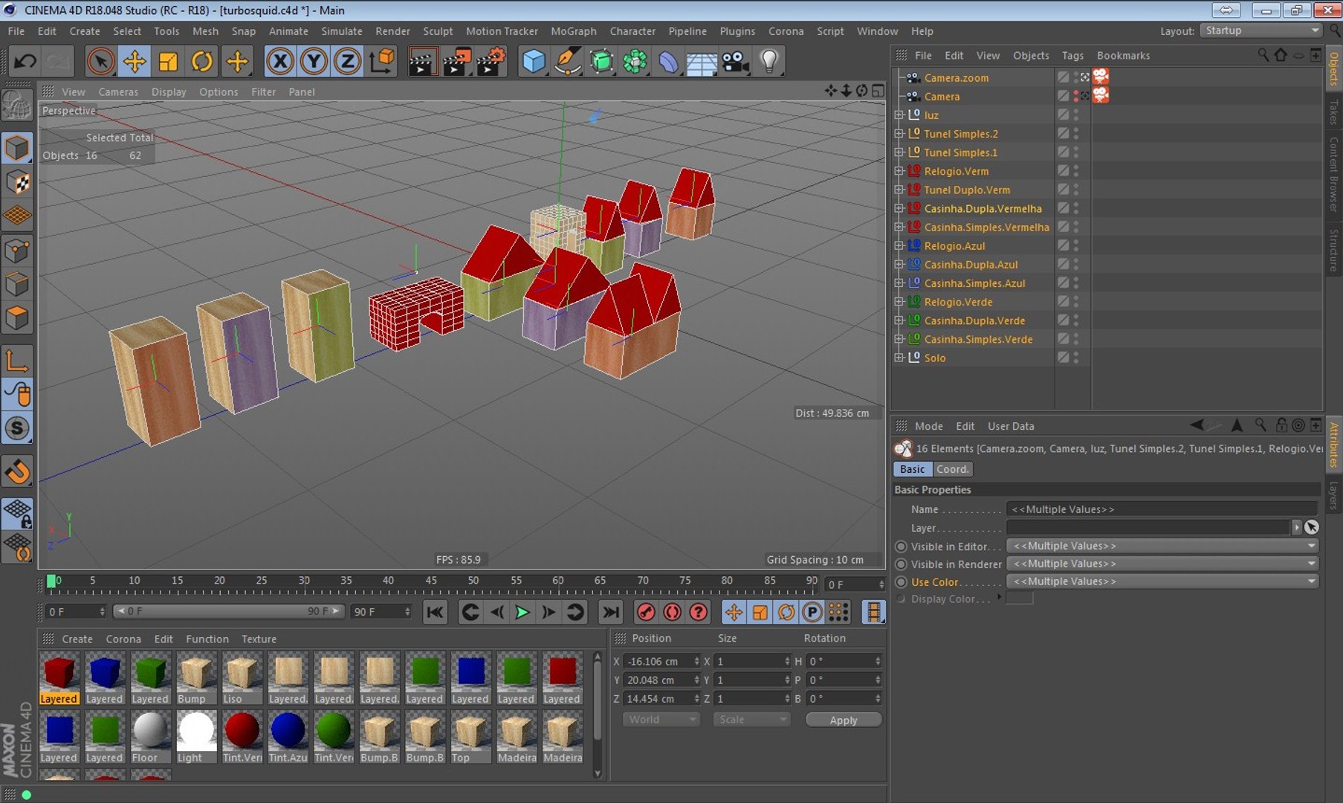1343x803 pixels.
Task: Switch to Texture mode checkered cube
Action: 18,182
